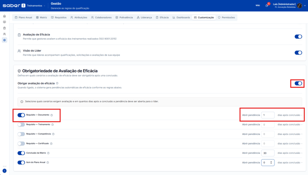
Task: Click days field for Requisito — Competência
Action: [x=268, y=134]
